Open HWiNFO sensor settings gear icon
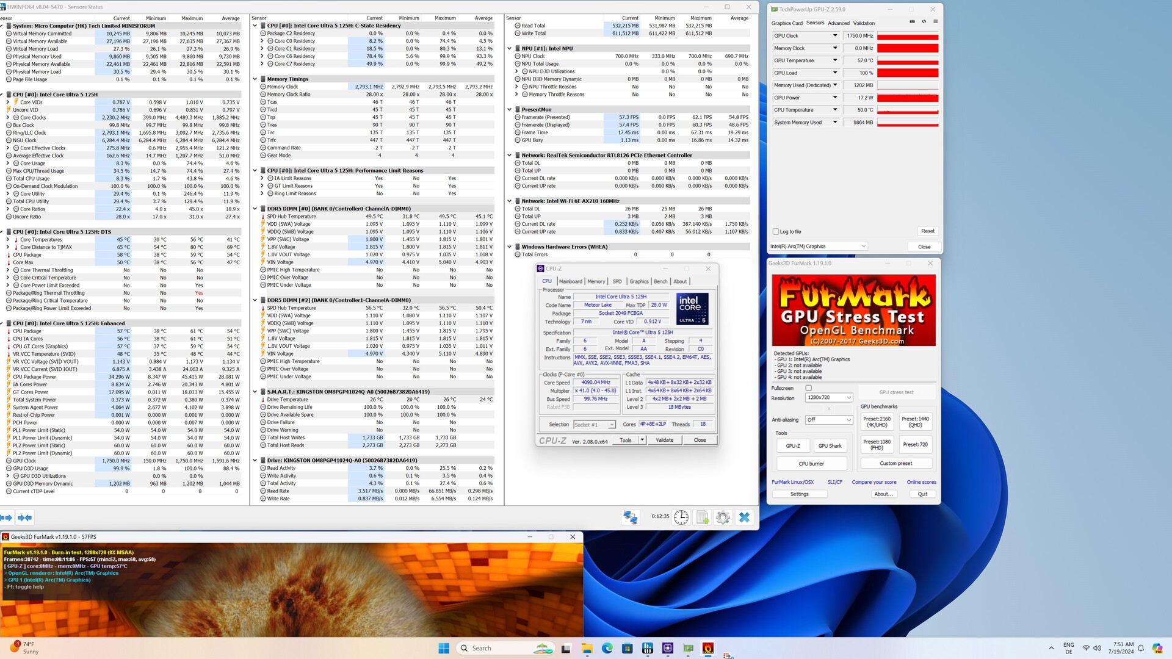This screenshot has width=1172, height=659. click(723, 517)
